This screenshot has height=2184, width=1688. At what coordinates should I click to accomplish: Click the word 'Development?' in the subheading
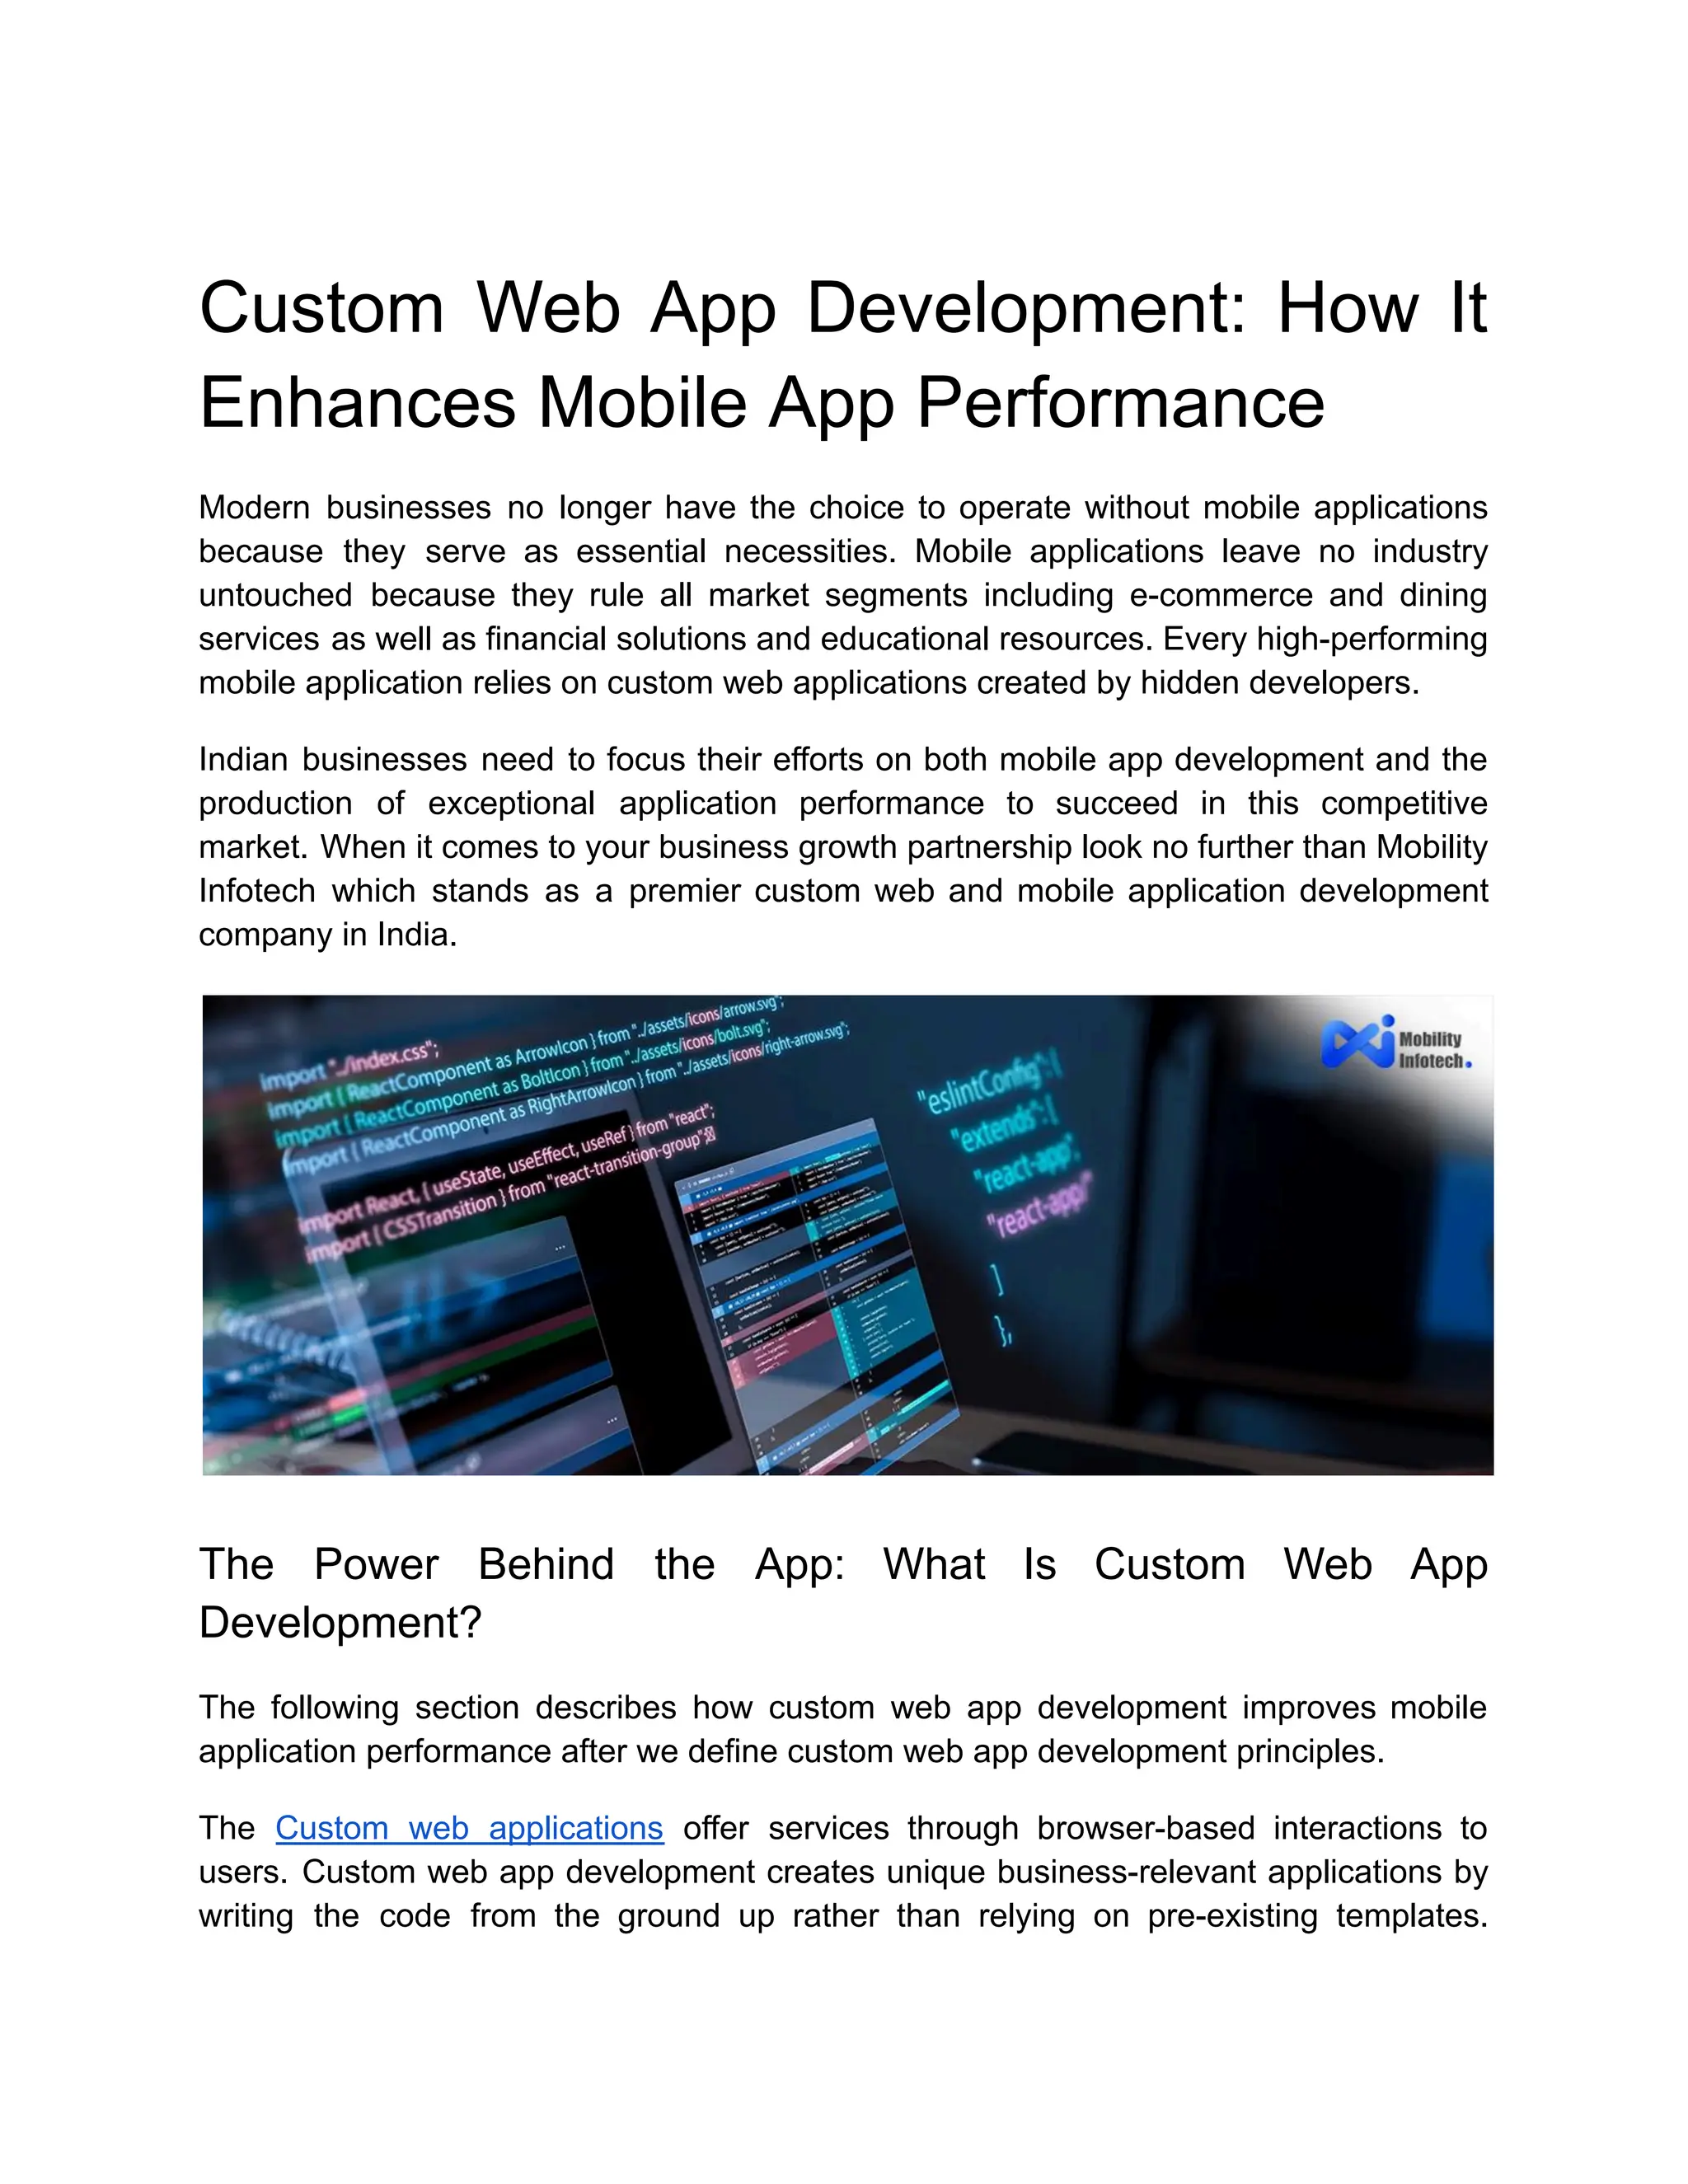tap(340, 1622)
